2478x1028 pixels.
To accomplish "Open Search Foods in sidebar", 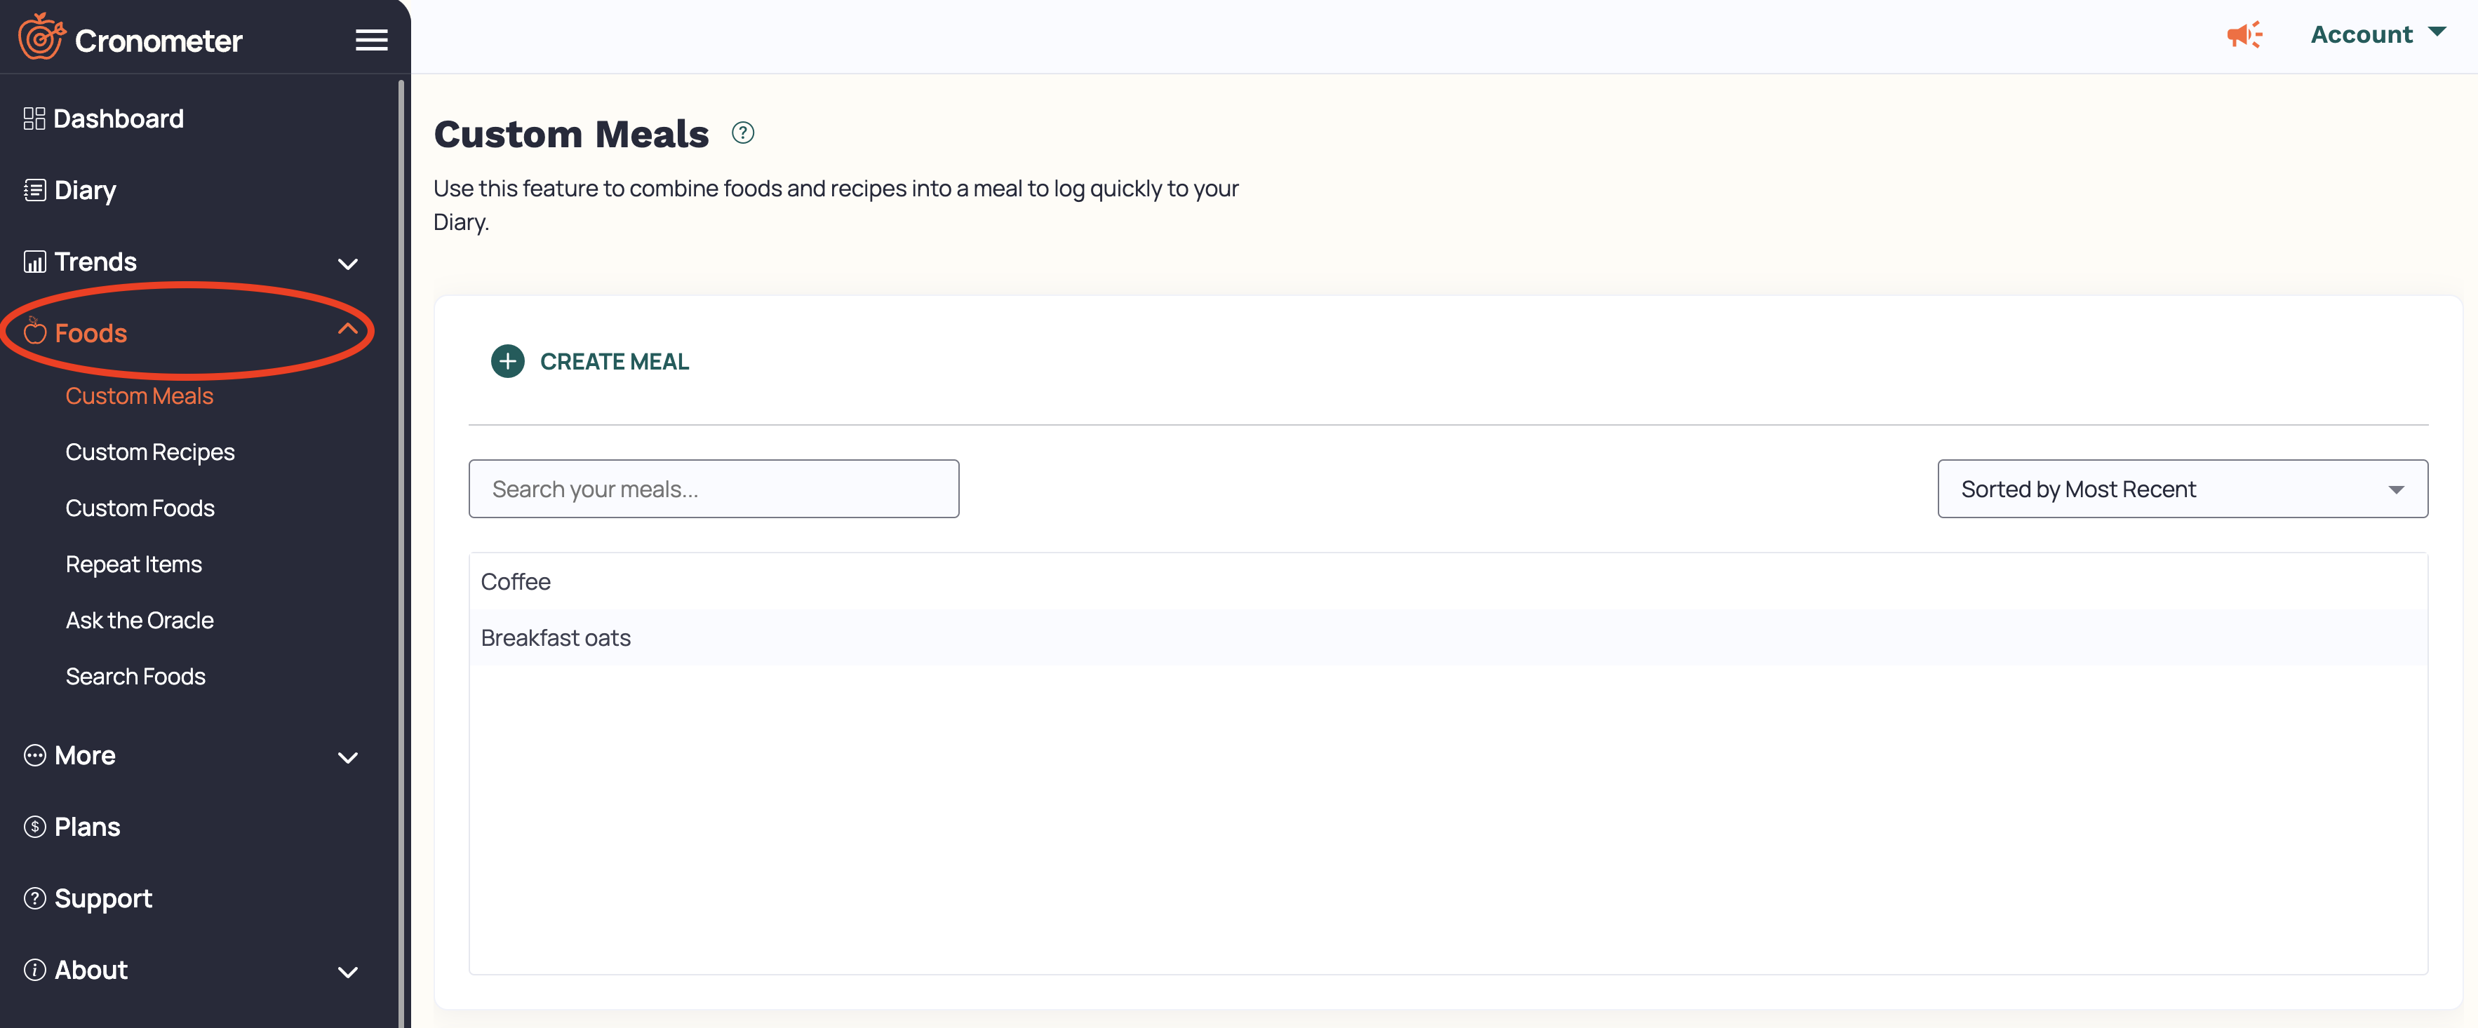I will 135,676.
